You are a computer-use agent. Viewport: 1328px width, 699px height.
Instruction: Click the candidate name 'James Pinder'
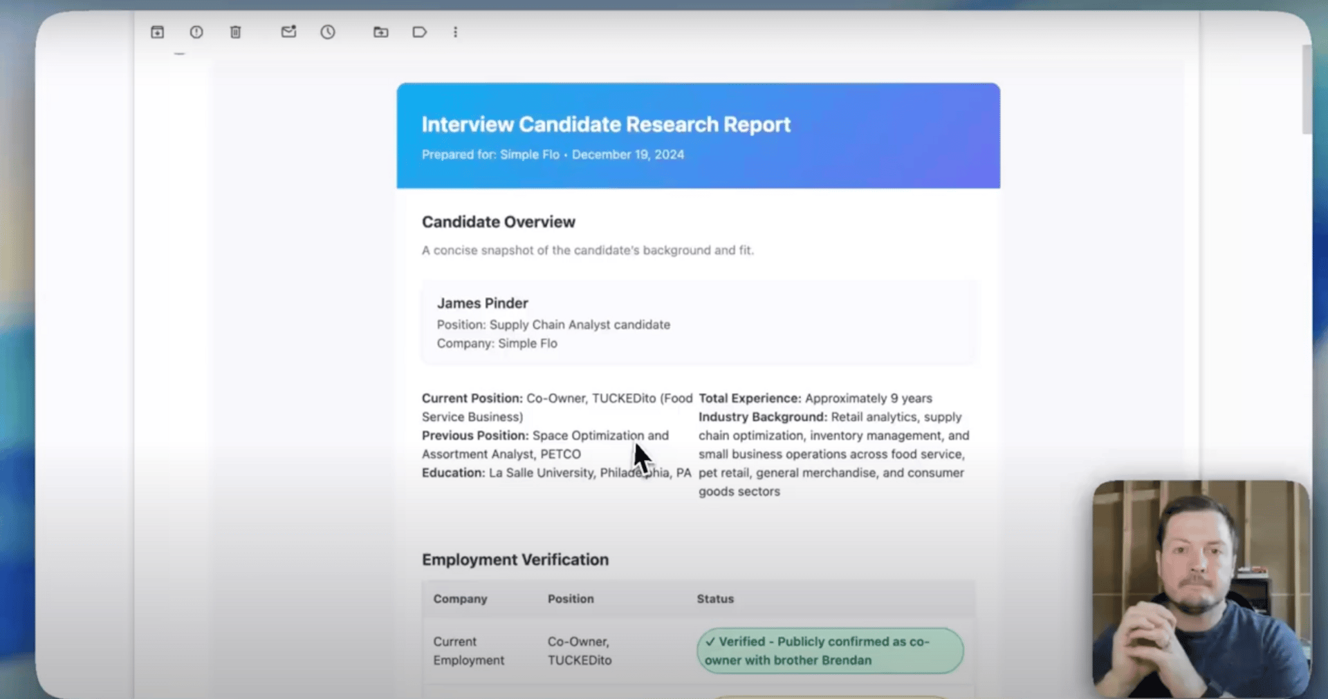[x=482, y=303]
